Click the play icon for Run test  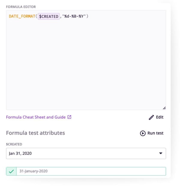pyautogui.click(x=143, y=133)
